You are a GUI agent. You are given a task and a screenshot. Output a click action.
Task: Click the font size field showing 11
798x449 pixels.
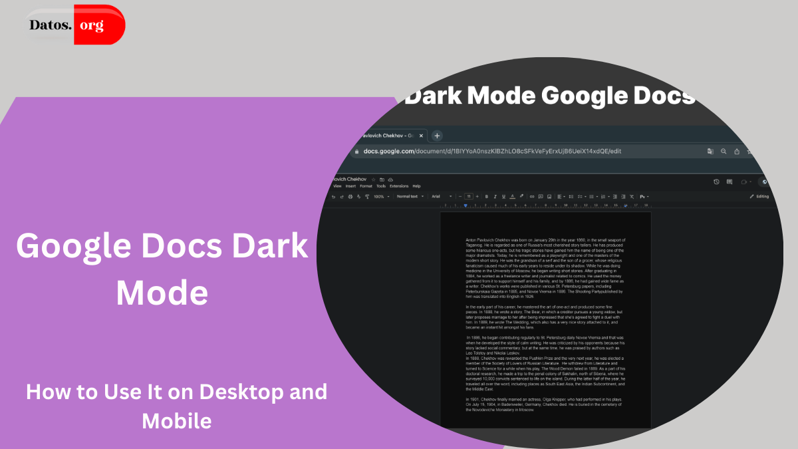[469, 196]
